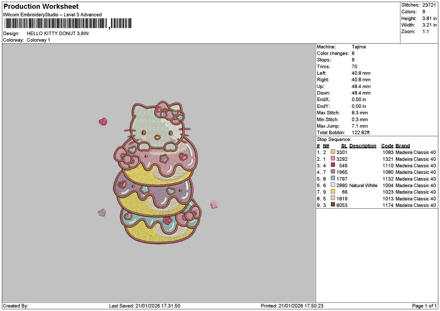Click the yellow 66 stitch count swatch
Viewport: 440px width, 311px height.
(333, 192)
